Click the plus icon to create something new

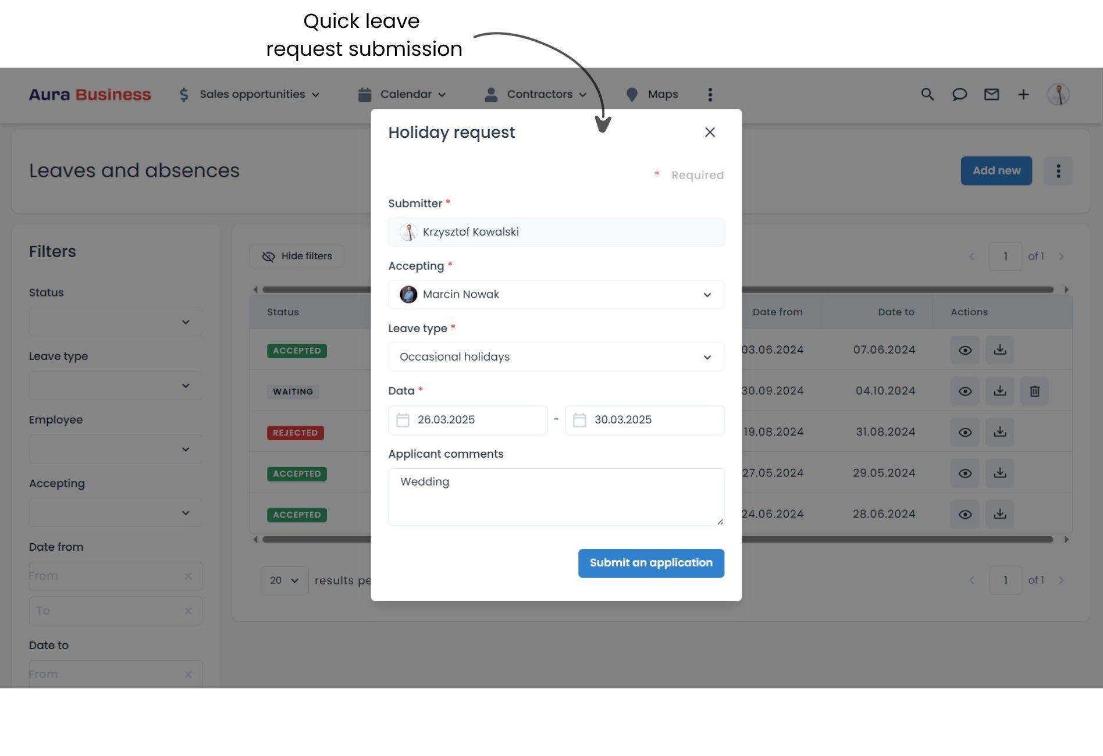[1023, 94]
